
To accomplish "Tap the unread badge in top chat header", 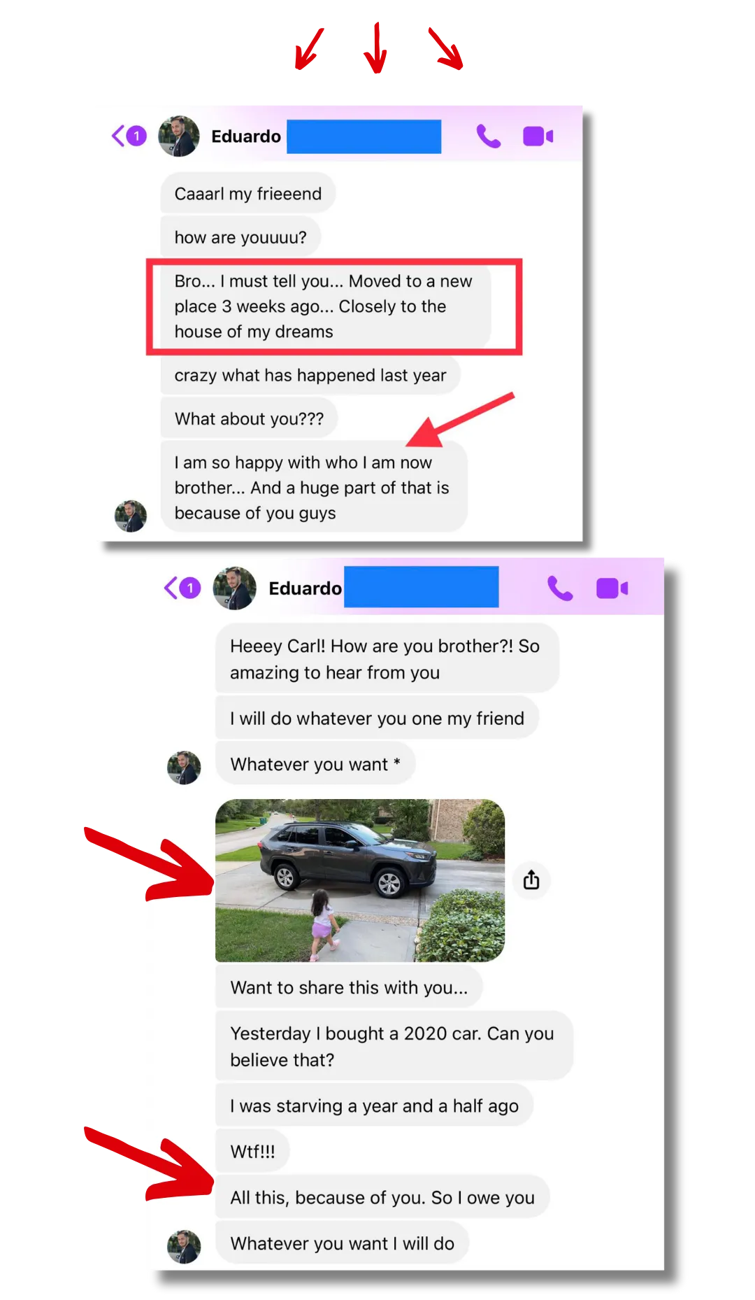I will point(137,136).
